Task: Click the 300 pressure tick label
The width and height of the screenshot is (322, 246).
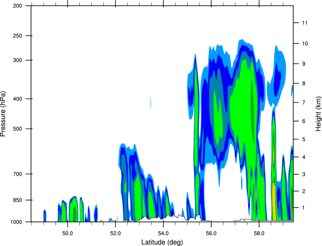Action: click(x=17, y=60)
